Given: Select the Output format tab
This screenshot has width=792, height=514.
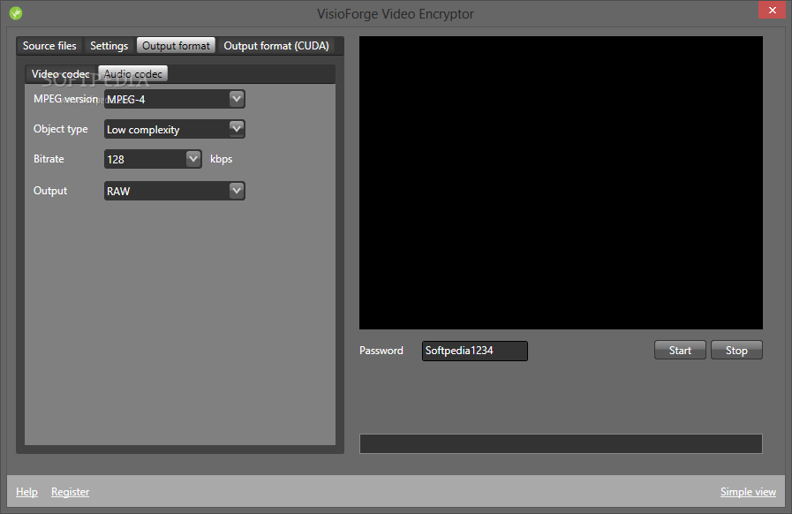Looking at the screenshot, I should tap(176, 46).
